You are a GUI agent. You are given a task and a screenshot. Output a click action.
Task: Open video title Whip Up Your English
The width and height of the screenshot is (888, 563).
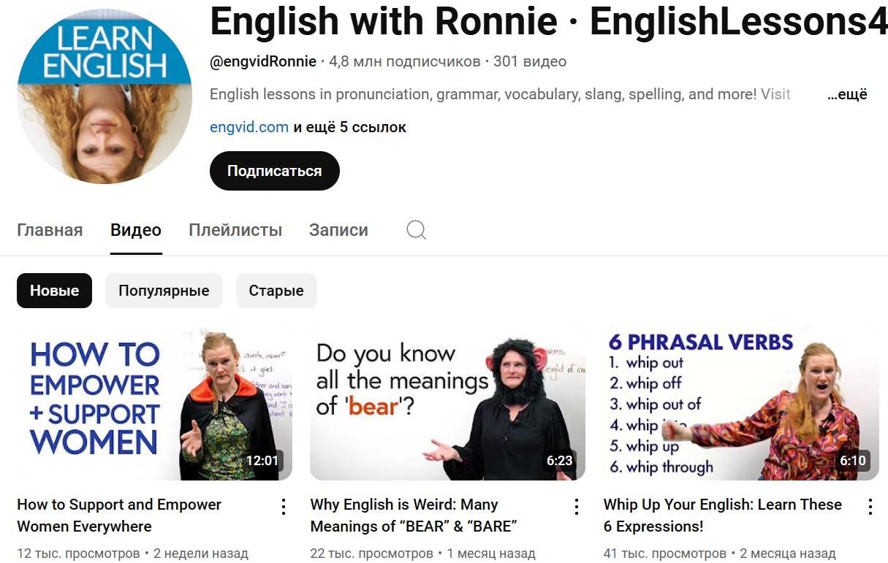pos(723,516)
